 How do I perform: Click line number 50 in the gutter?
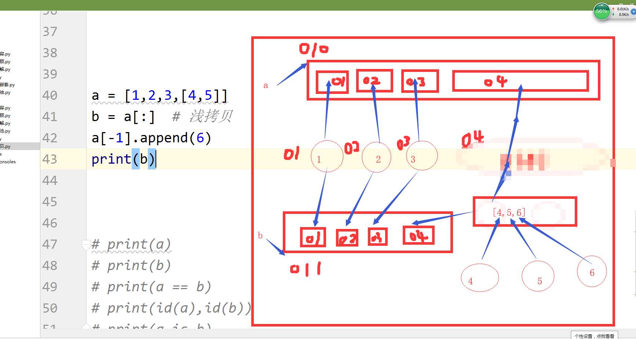(x=50, y=308)
